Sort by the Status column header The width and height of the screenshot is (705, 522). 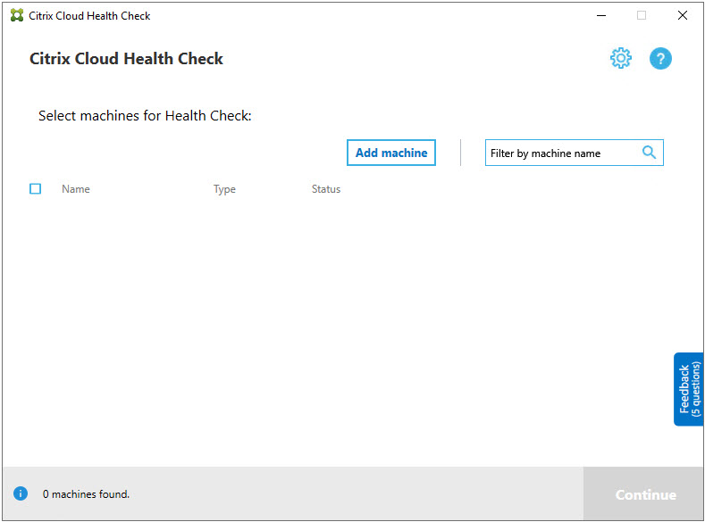326,189
